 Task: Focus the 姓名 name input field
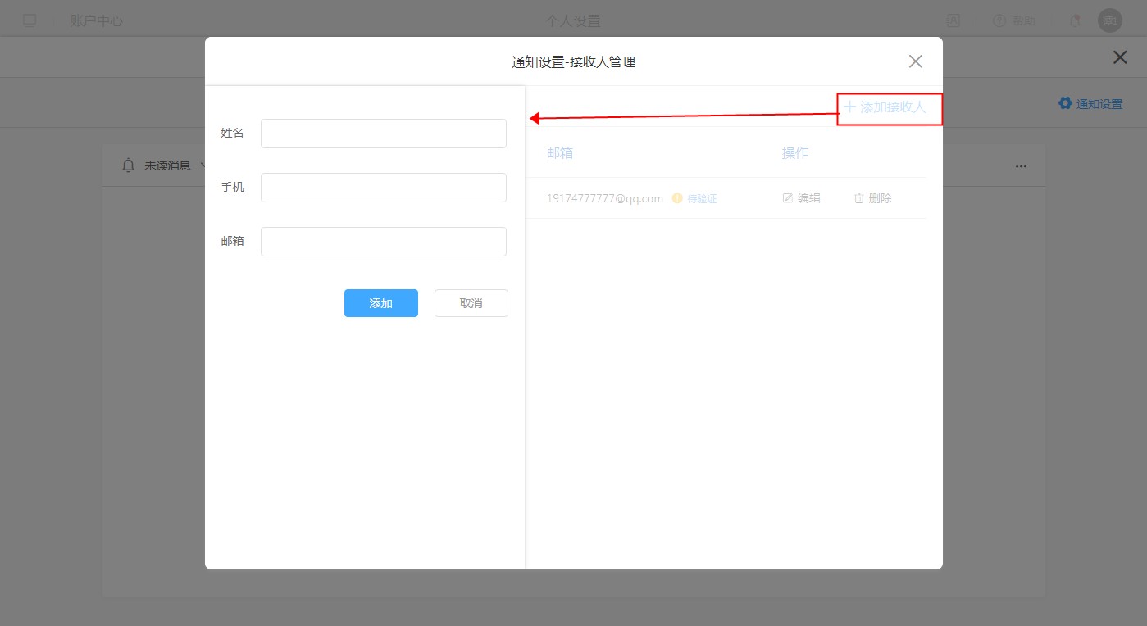[x=383, y=134]
